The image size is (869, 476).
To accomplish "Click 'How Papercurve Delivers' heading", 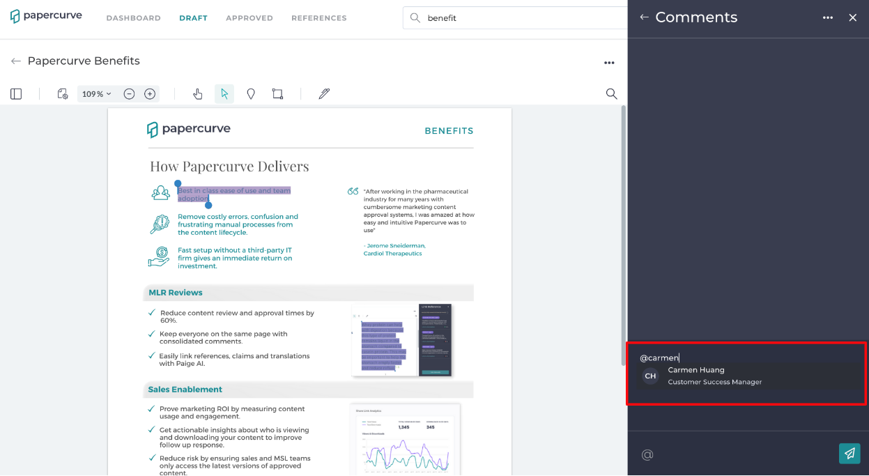I will [229, 167].
